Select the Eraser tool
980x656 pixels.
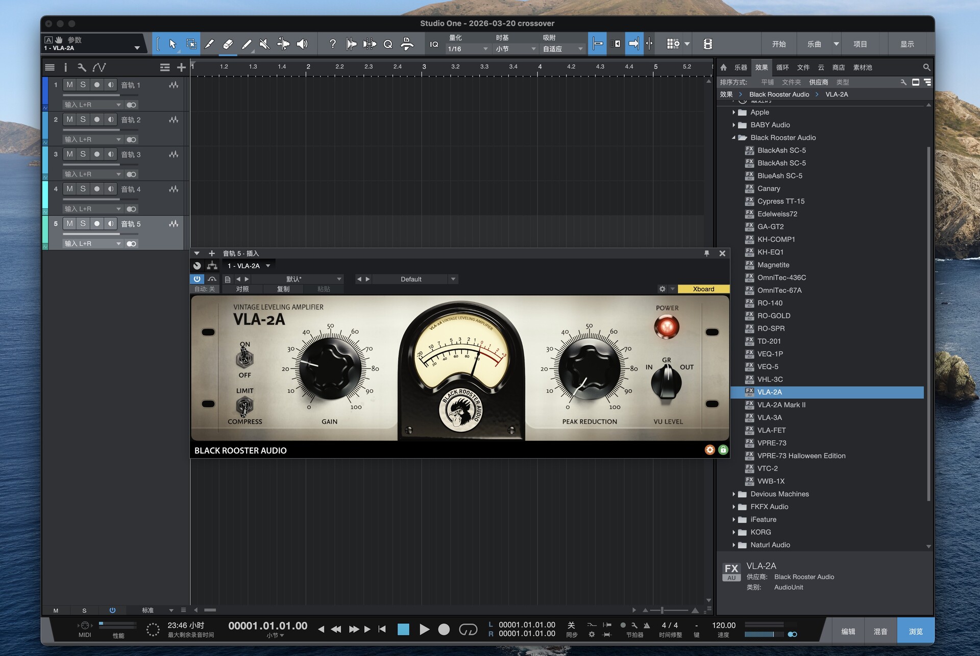coord(228,44)
